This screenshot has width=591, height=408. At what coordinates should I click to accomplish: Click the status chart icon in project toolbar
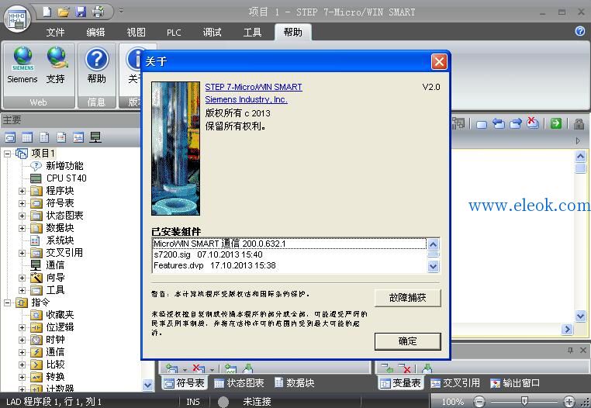(27, 137)
